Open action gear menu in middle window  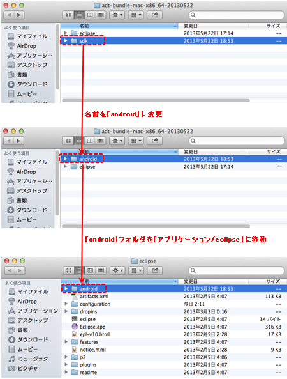[x=117, y=141]
